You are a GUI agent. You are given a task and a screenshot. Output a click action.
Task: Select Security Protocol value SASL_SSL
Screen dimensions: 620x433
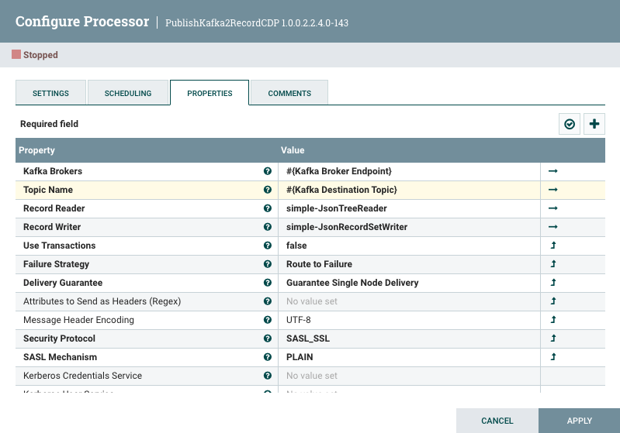coord(409,338)
